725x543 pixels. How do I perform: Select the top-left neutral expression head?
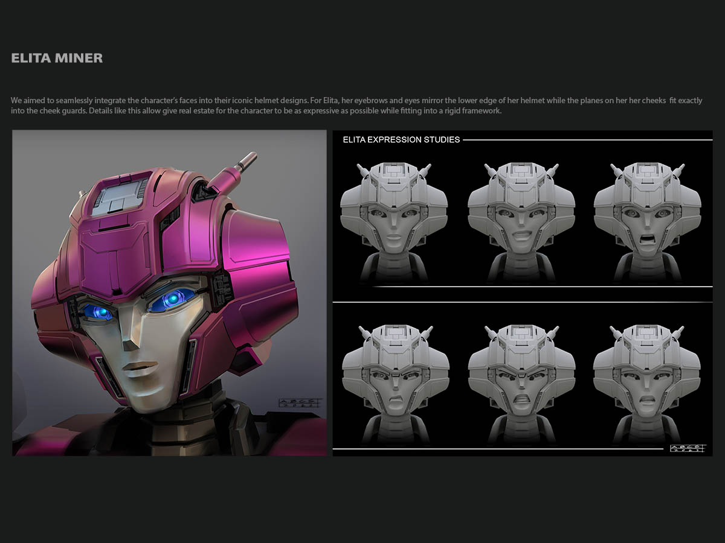[x=394, y=222]
